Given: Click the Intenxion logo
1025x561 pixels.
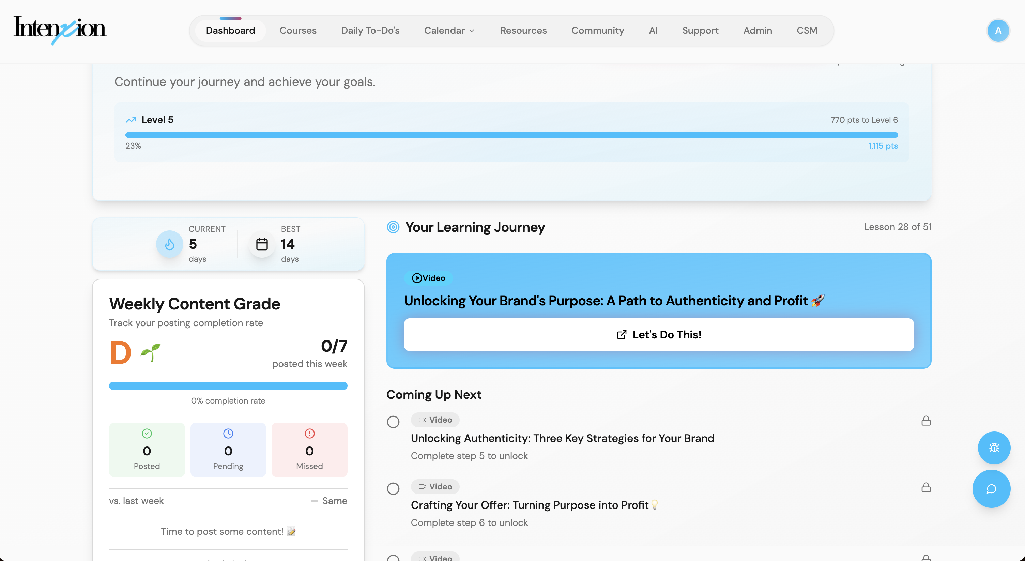Looking at the screenshot, I should pyautogui.click(x=60, y=30).
